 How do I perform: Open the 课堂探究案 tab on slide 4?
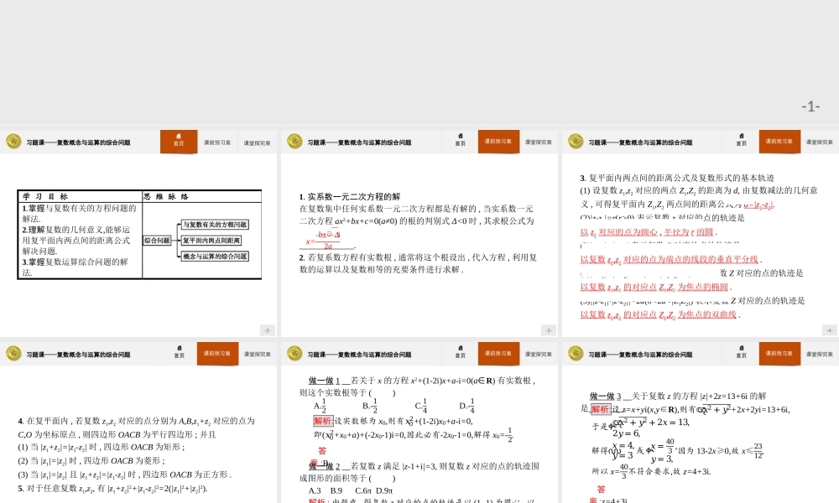(819, 142)
